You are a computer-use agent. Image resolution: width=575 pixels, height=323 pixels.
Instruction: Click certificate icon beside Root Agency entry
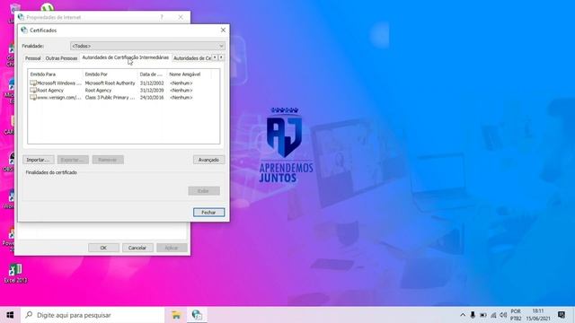(33, 90)
